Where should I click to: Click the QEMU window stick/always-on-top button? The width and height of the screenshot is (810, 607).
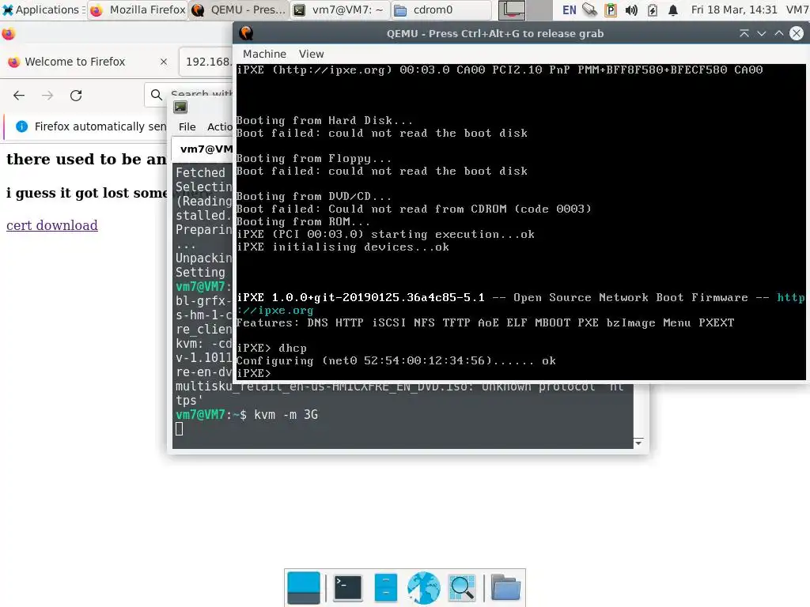(744, 33)
